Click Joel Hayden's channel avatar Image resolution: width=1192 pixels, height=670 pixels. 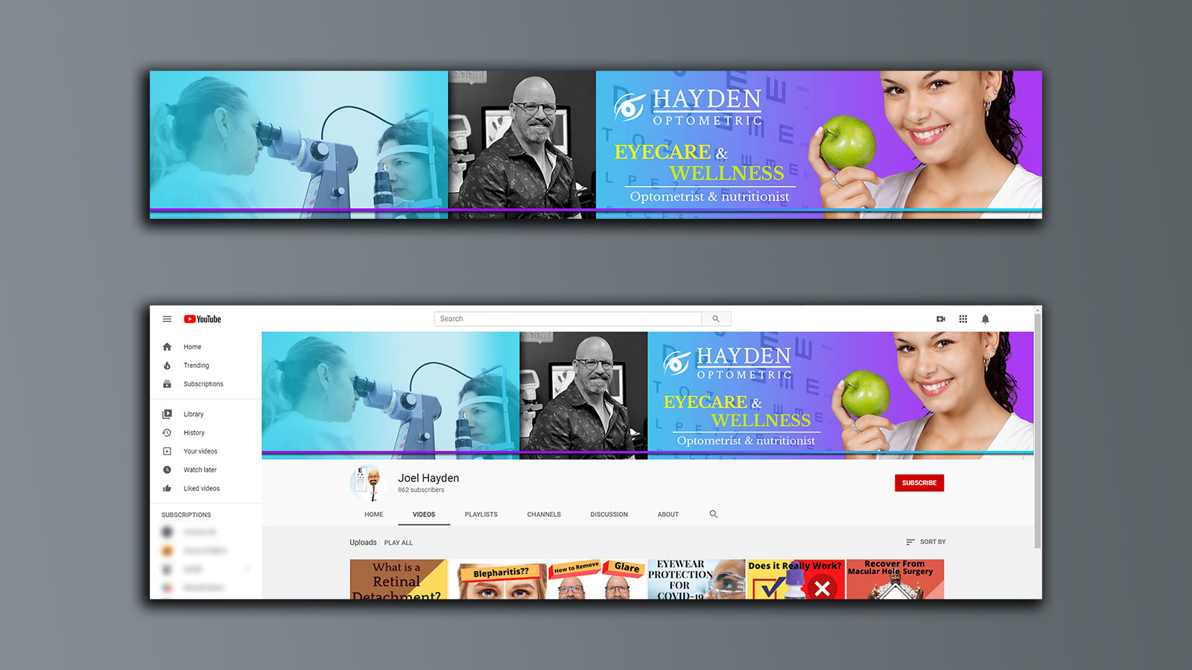(x=368, y=483)
